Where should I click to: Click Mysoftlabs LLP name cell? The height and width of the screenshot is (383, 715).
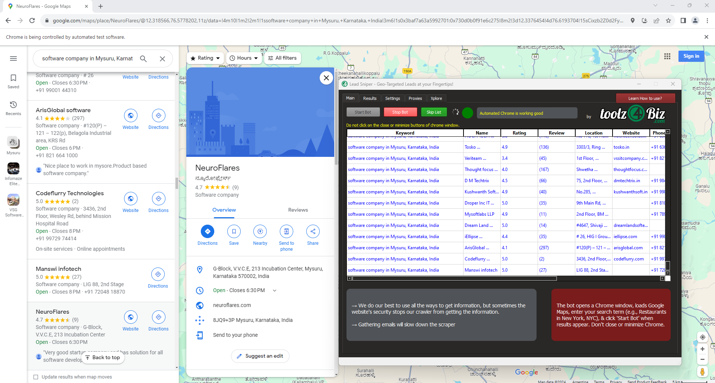482,214
